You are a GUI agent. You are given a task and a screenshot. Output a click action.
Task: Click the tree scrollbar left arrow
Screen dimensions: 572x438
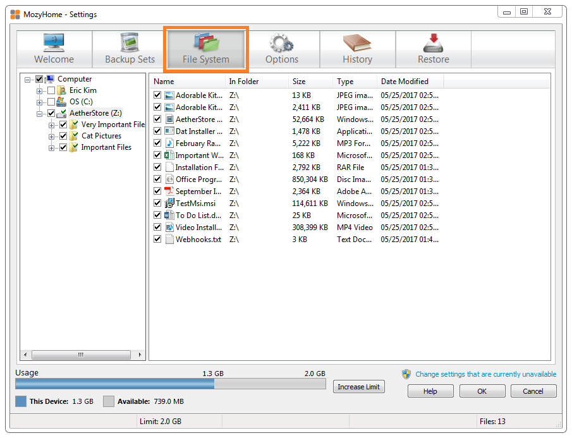(x=25, y=355)
